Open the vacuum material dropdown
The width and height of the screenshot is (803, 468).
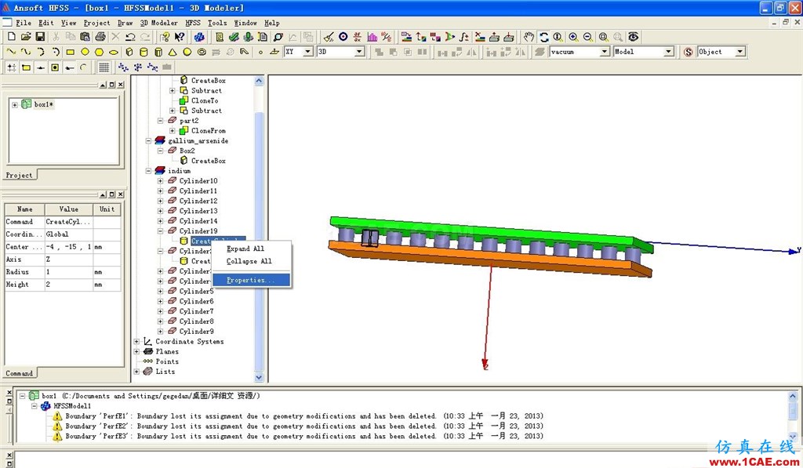(605, 52)
